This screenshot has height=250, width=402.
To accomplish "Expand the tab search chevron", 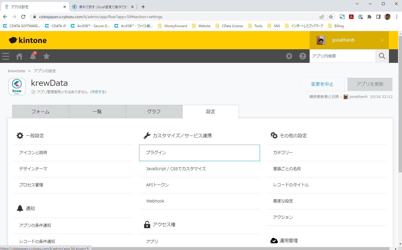I will tap(357, 4).
